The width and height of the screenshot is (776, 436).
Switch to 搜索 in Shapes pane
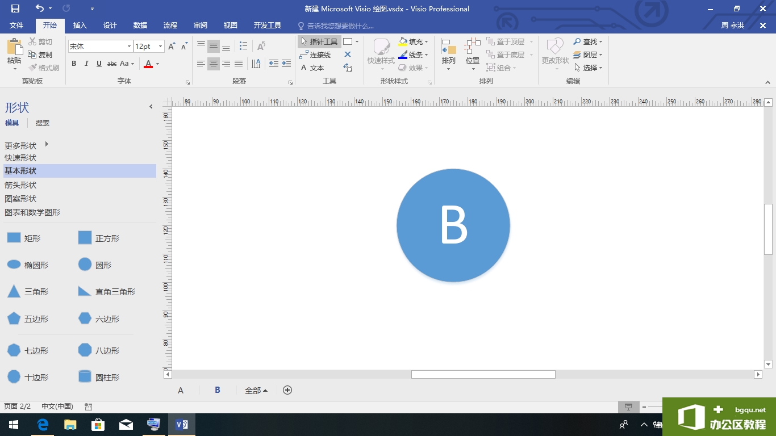coord(43,123)
